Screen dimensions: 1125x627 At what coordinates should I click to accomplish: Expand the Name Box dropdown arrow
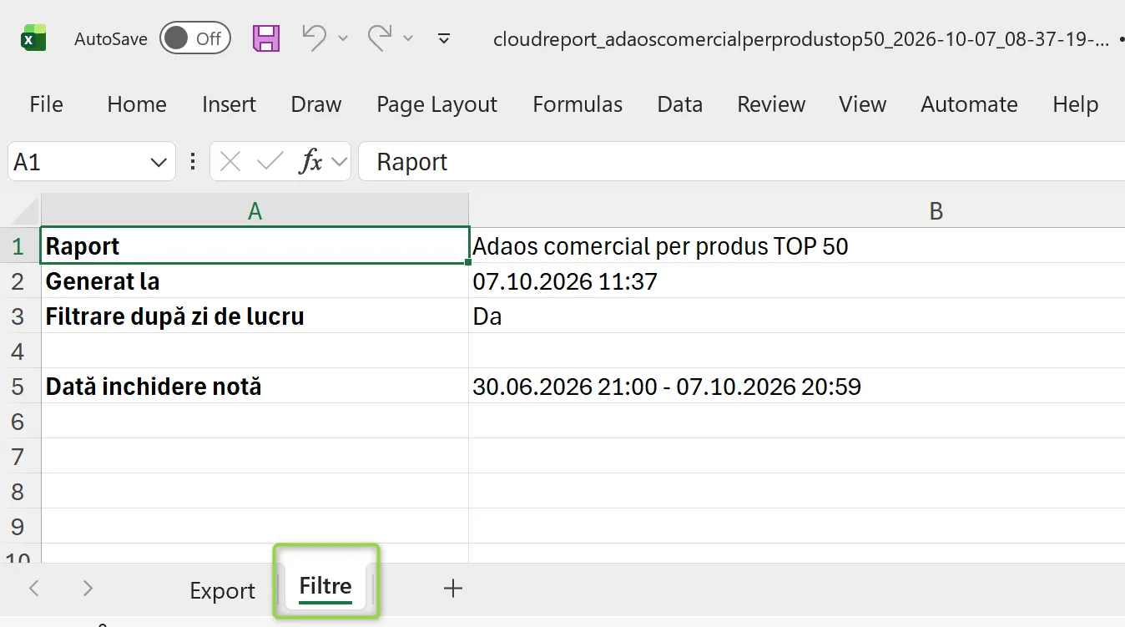point(159,162)
